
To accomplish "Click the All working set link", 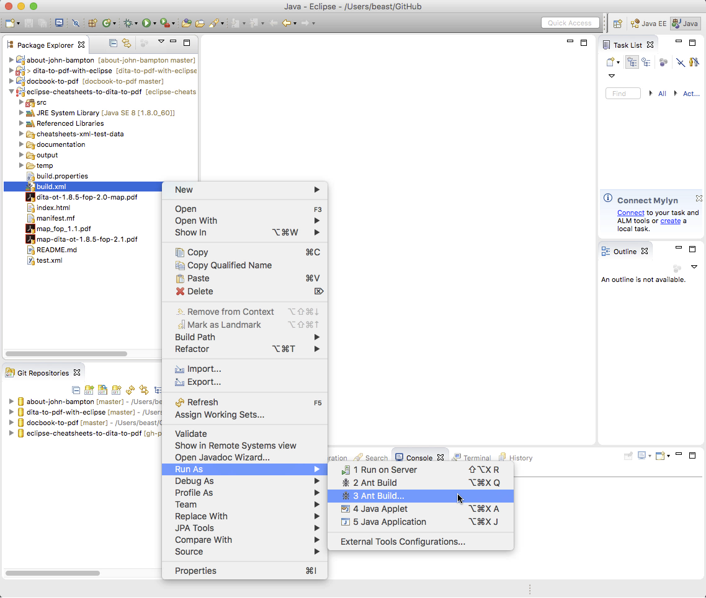I will click(662, 94).
